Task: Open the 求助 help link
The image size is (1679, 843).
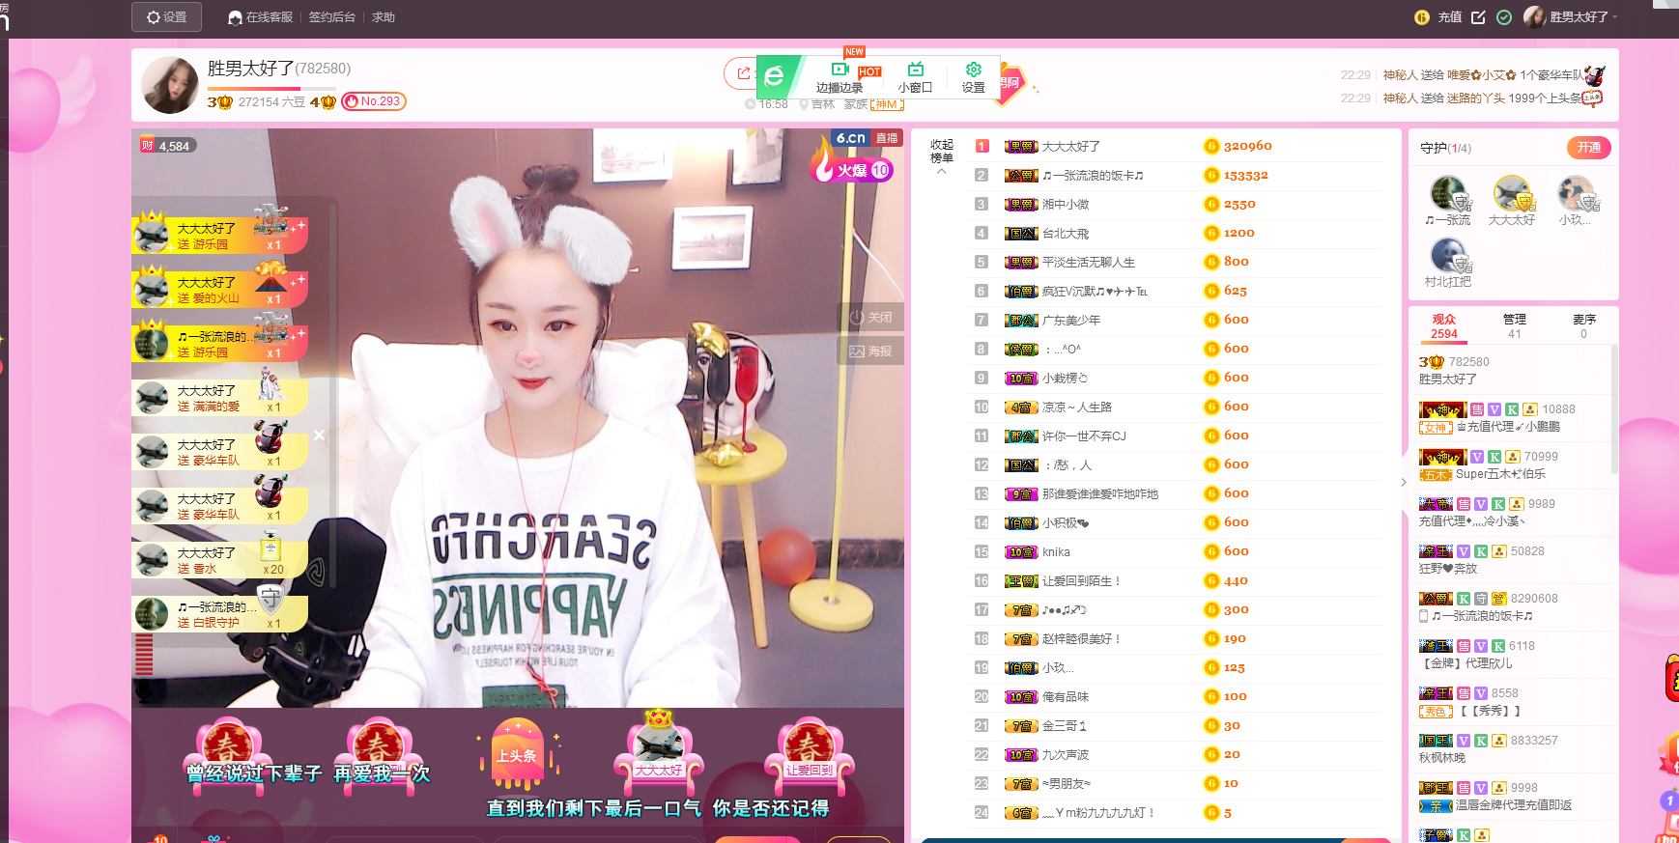Action: pos(384,17)
